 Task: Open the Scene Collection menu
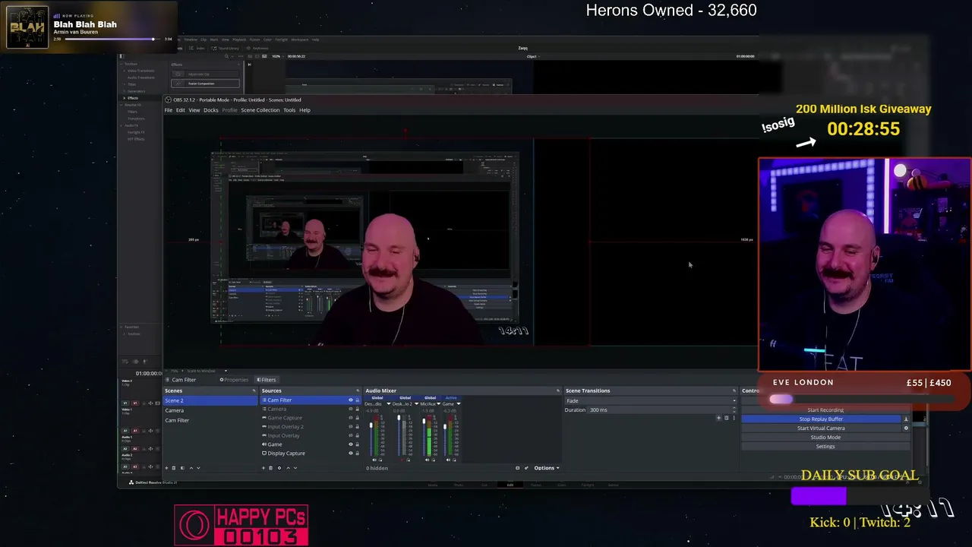click(260, 110)
